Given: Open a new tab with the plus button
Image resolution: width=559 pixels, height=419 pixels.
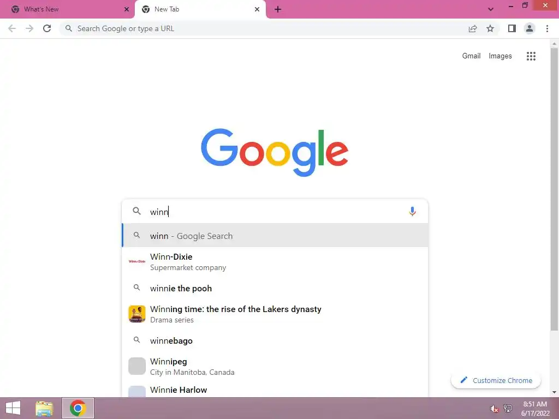Looking at the screenshot, I should coord(278,9).
